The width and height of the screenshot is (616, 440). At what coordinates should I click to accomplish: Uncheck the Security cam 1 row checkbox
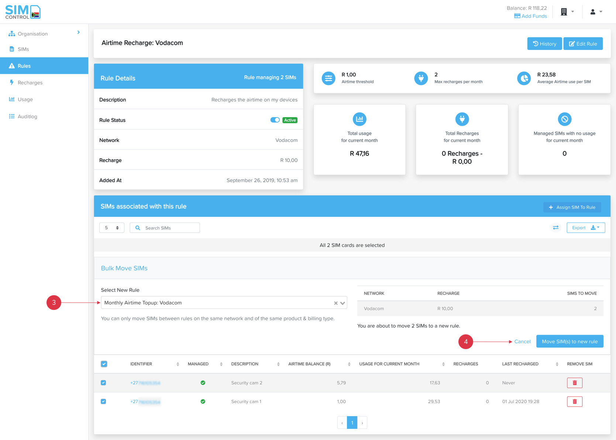[103, 401]
